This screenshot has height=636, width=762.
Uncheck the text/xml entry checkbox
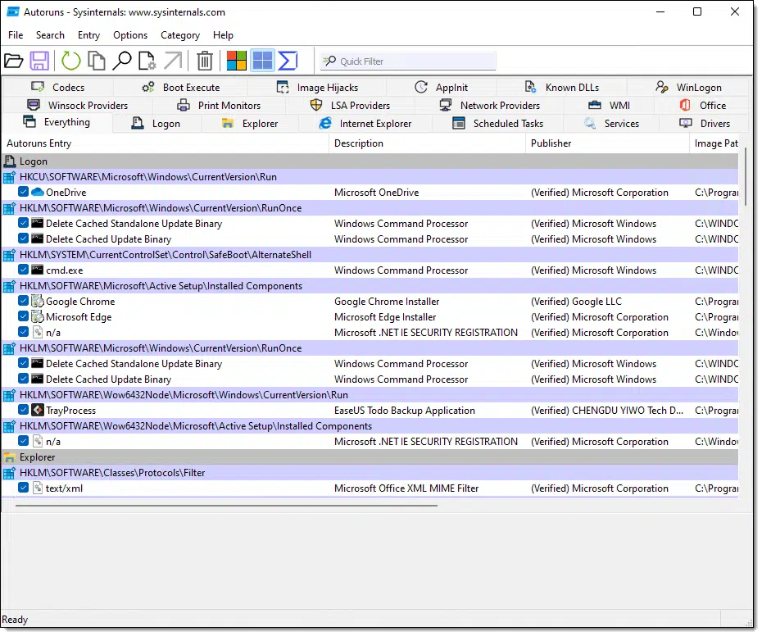pos(23,487)
